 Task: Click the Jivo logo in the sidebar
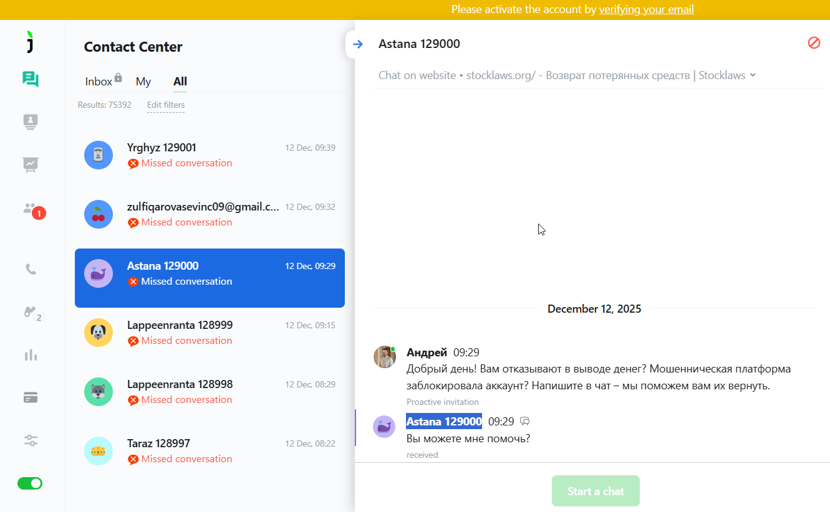(30, 41)
